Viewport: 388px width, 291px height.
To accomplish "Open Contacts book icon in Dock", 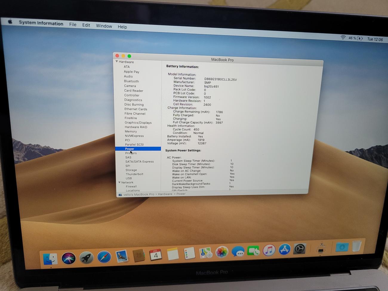I will click(139, 255).
